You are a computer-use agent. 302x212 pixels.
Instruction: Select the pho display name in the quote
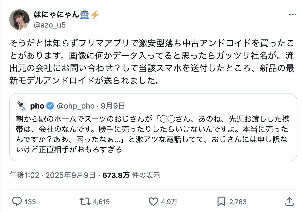[x=37, y=106]
